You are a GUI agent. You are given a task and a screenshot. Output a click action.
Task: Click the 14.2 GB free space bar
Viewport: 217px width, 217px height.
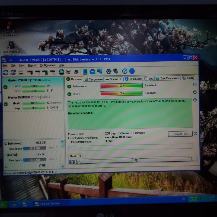point(35,160)
